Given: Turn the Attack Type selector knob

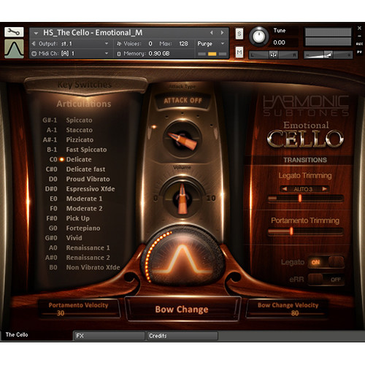Looking at the screenshot, I should pos(182,139).
